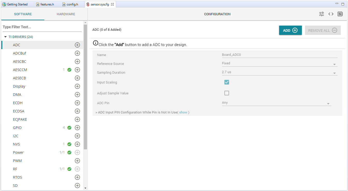The image size is (348, 191).
Task: Add an ADC instance via sidebar plus icon
Action: tap(77, 45)
